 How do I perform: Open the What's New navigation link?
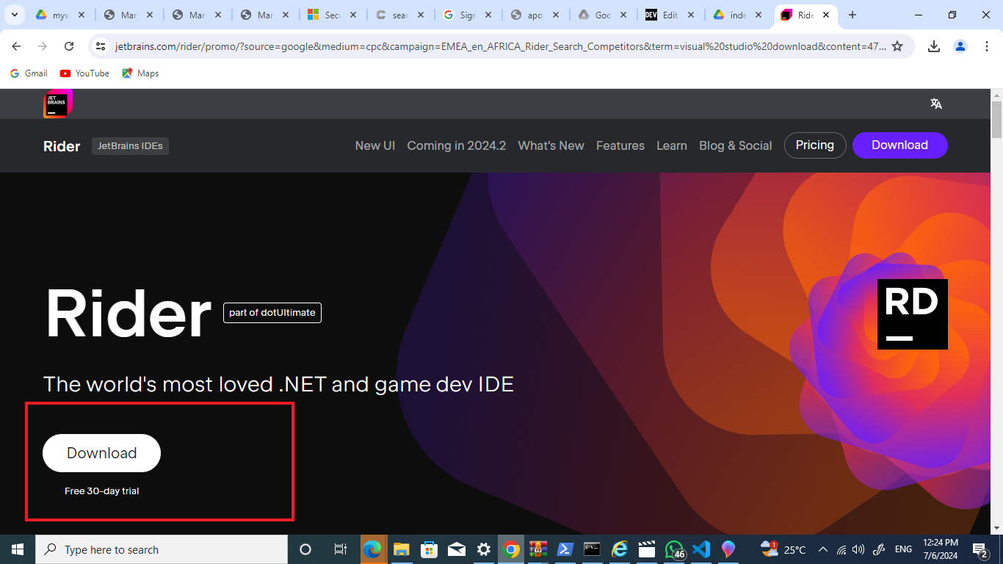click(x=551, y=145)
